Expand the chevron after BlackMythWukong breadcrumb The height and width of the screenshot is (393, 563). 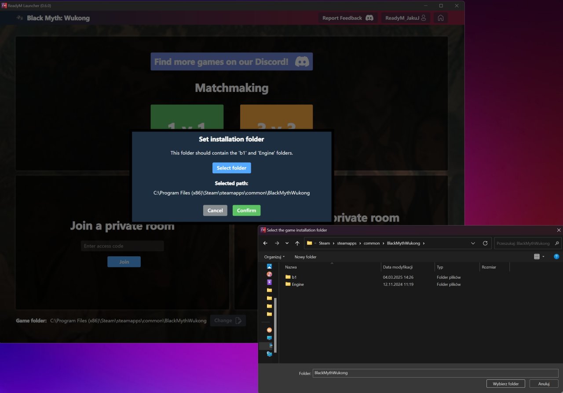[x=424, y=243]
